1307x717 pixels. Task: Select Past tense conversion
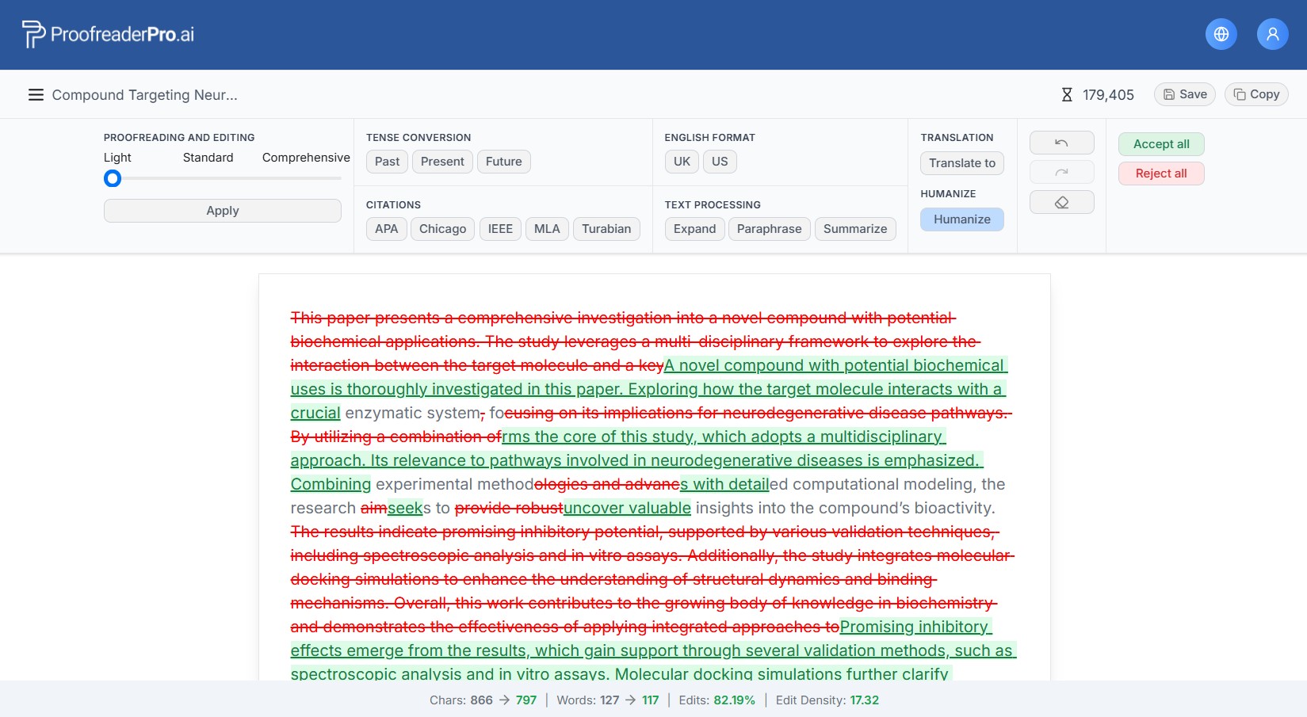coord(387,162)
